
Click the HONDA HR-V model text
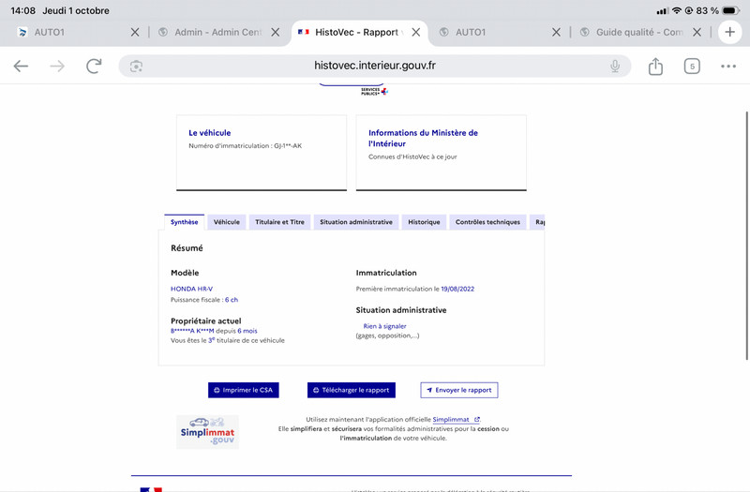192,289
